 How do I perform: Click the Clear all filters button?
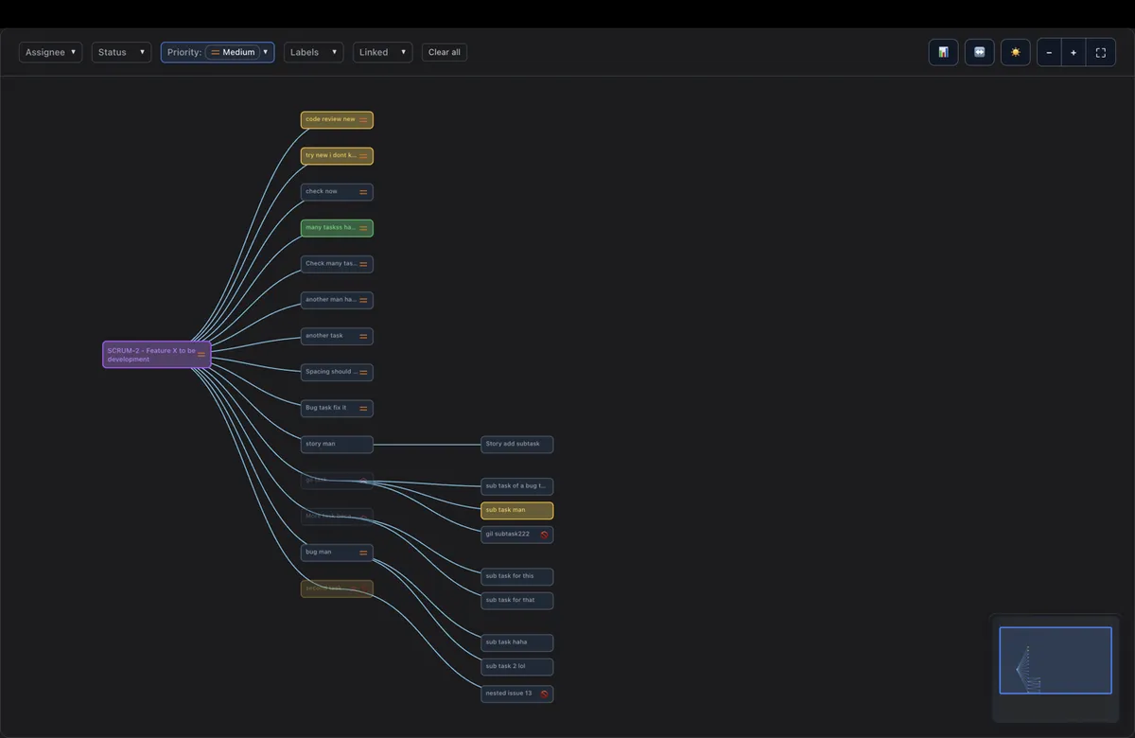point(445,52)
